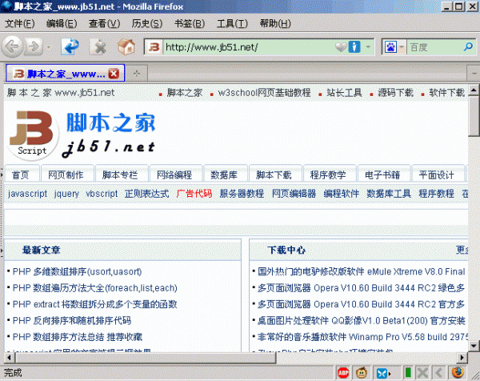Click the Baidu search input field

[x=434, y=47]
